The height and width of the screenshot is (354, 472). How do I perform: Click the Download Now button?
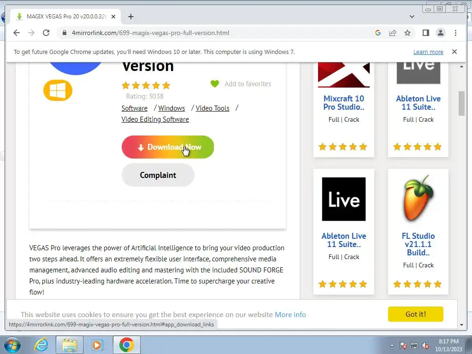coord(168,147)
